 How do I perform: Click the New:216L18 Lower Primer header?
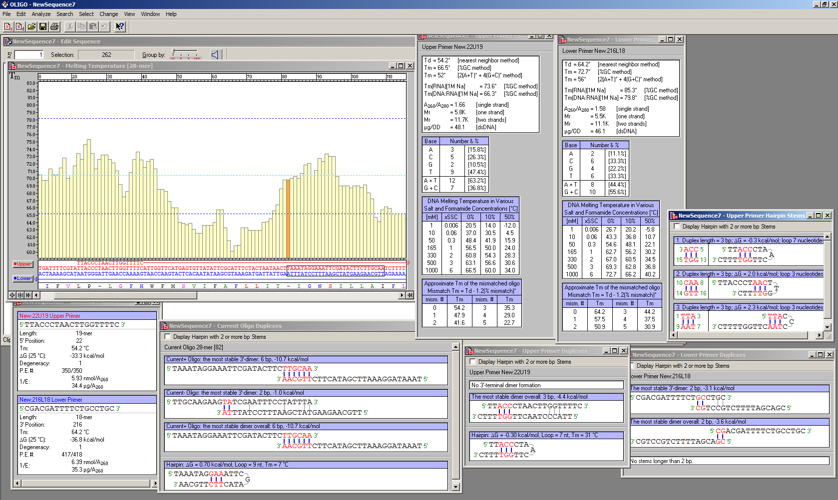87,400
